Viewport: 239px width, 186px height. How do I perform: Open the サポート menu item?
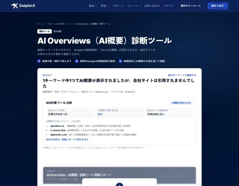click(118, 6)
